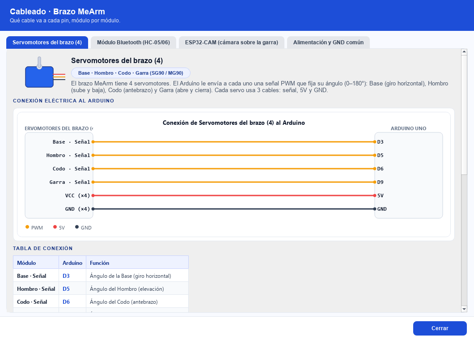Click the Base · Señal diagram label
Screen dimensions: 474x340
72,142
